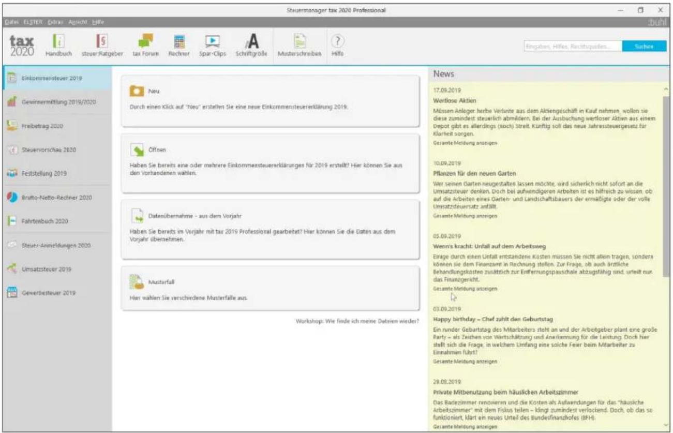Open Gewinnermittlung 2019/2020 module
This screenshot has width=673, height=433.
pyautogui.click(x=56, y=101)
